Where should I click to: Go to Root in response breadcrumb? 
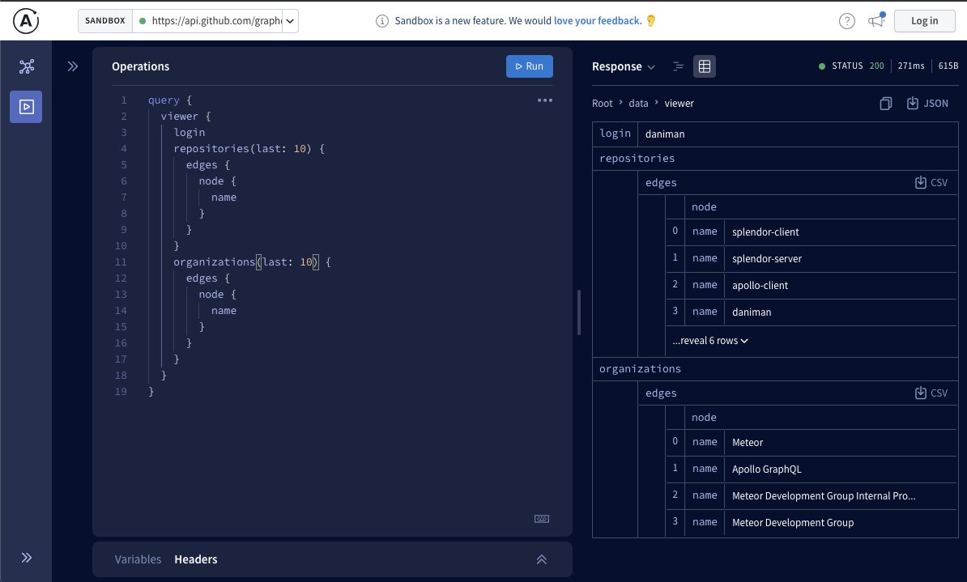click(x=602, y=104)
